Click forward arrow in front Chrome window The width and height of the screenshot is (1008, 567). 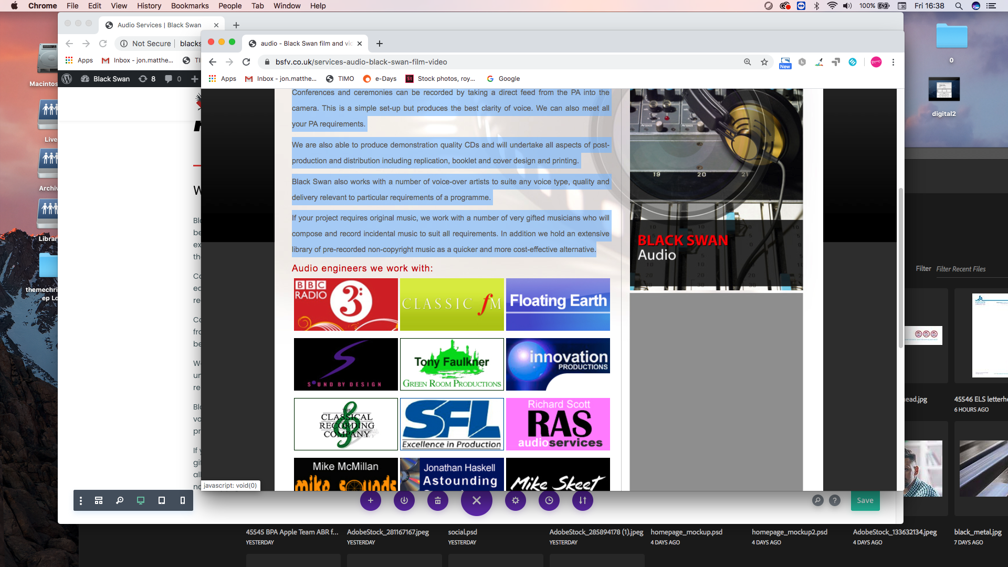(229, 62)
